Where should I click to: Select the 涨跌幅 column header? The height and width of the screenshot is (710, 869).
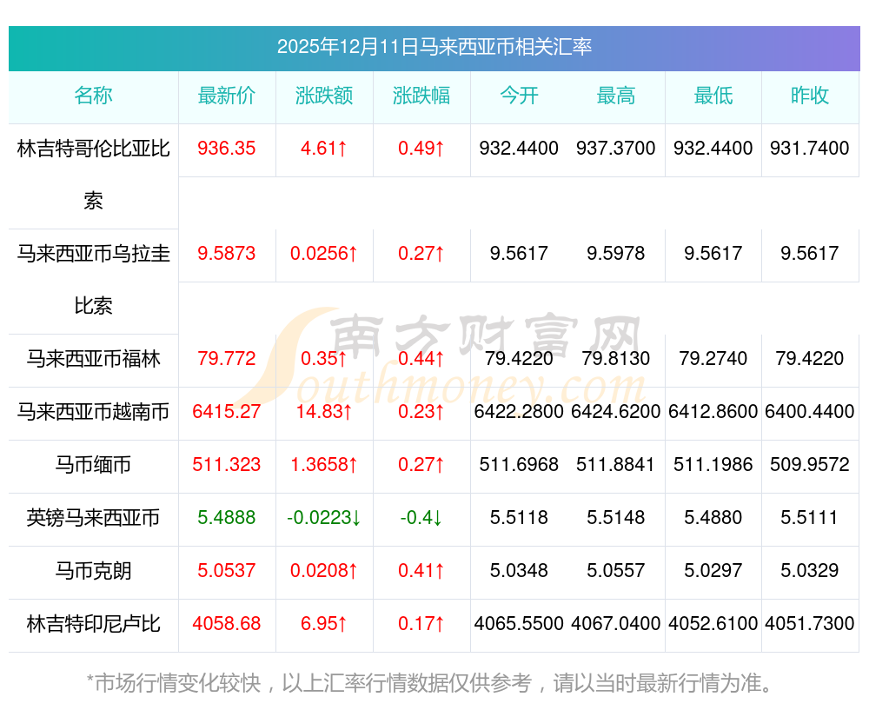[x=421, y=96]
